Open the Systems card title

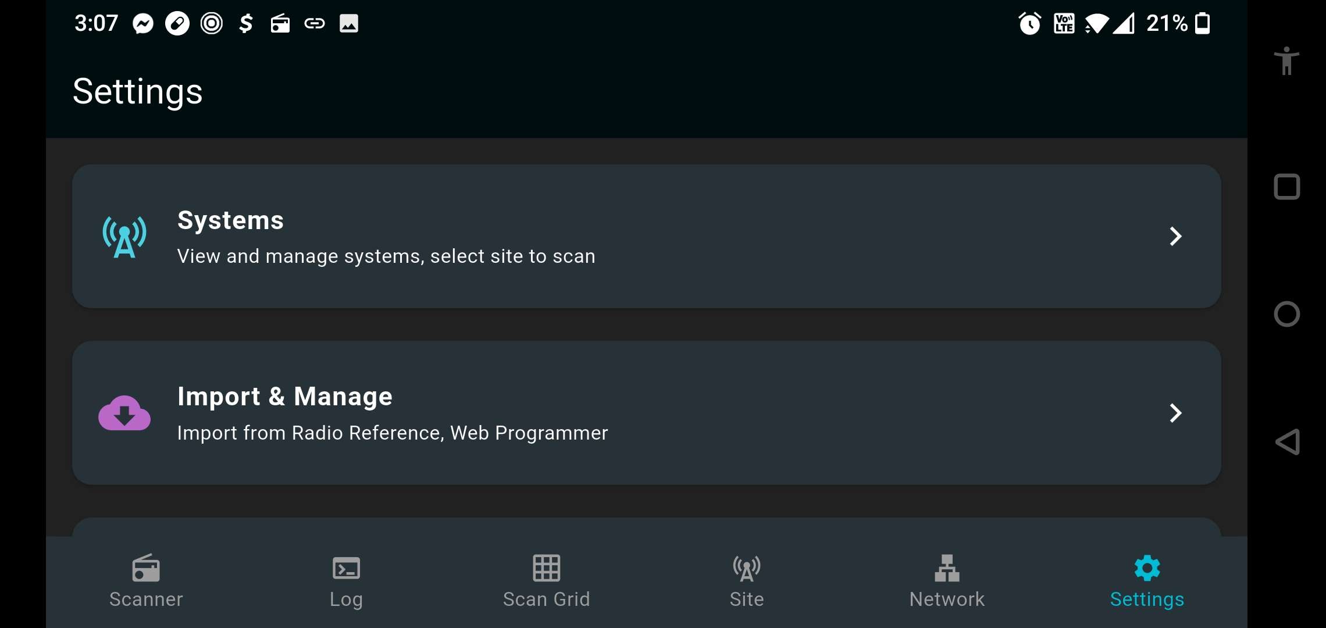click(x=230, y=220)
